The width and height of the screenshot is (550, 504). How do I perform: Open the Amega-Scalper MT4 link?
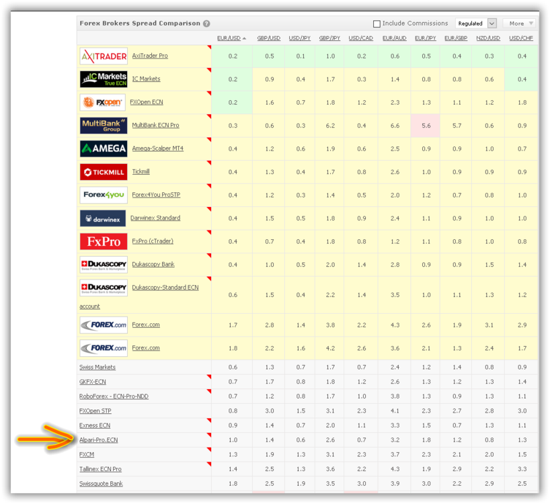pyautogui.click(x=157, y=149)
